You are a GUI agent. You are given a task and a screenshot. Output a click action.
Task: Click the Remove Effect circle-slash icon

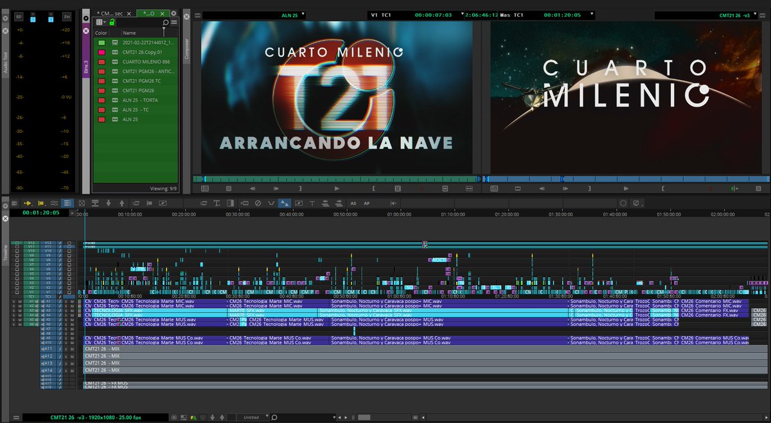point(258,203)
